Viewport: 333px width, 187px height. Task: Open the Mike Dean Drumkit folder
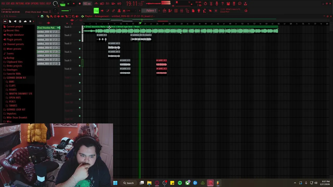(x=17, y=117)
